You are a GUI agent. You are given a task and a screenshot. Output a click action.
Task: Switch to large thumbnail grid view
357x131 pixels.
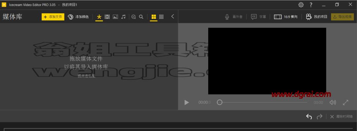[x=154, y=17]
